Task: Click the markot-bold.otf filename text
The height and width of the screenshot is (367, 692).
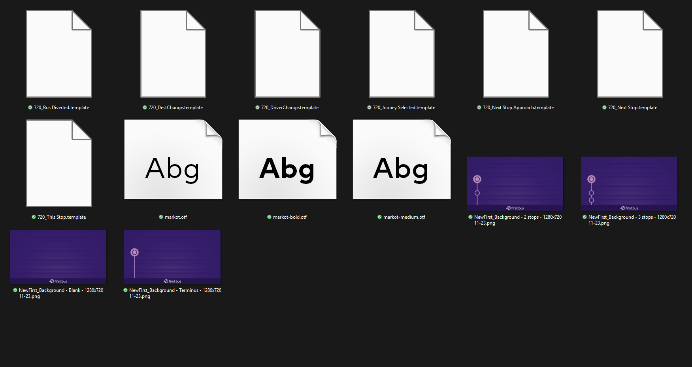Action: (x=290, y=217)
